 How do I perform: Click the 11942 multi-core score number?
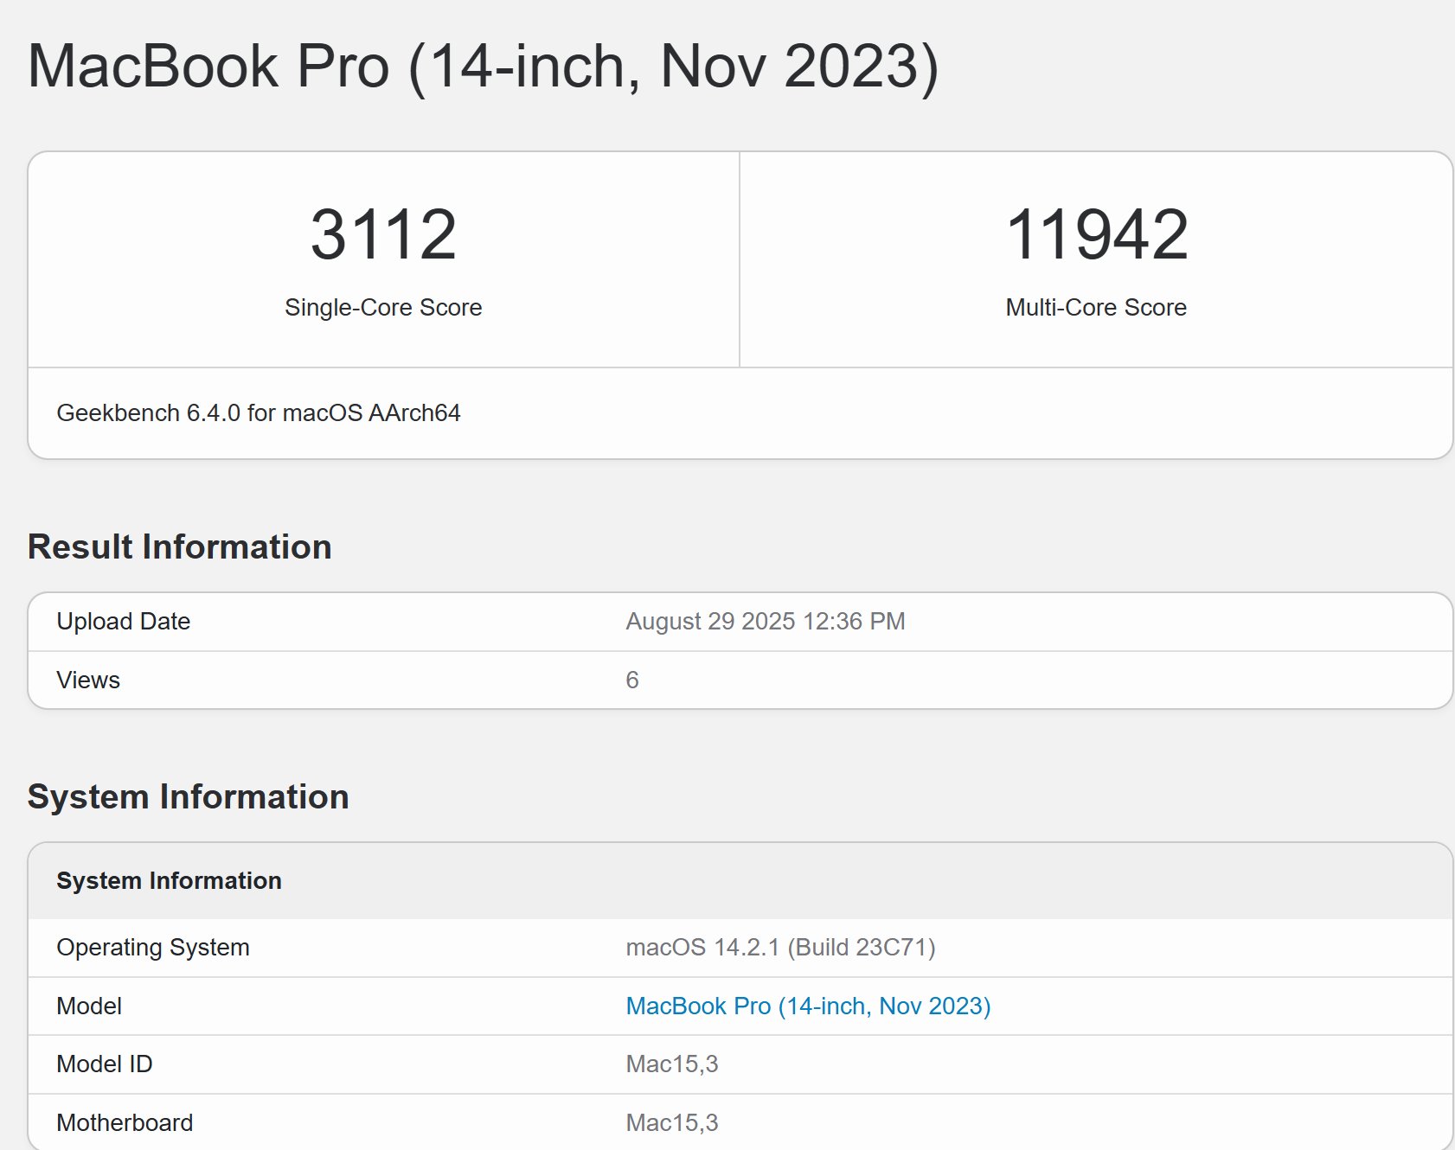click(1096, 234)
